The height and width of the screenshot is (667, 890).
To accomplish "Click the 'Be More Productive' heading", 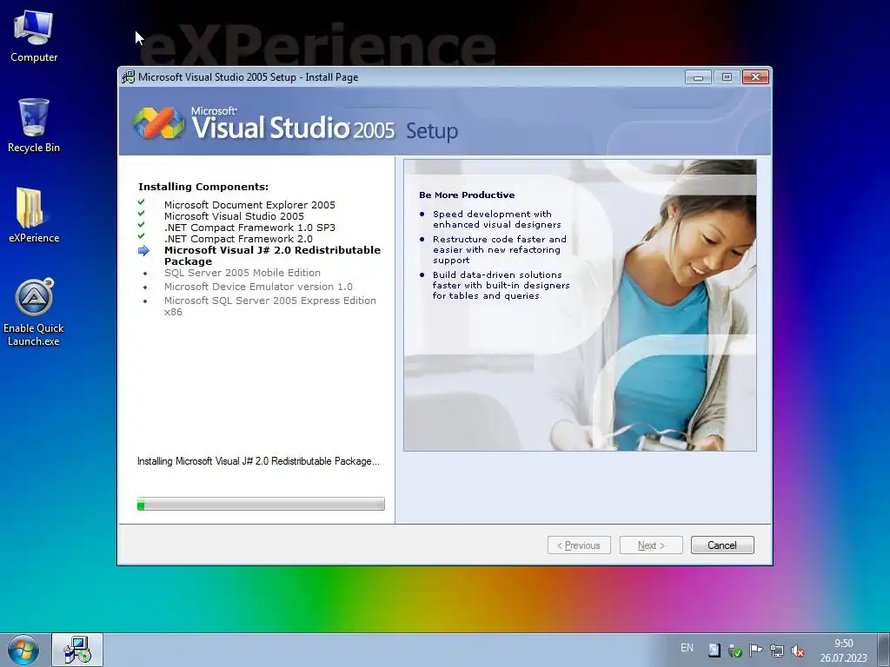I will point(467,195).
